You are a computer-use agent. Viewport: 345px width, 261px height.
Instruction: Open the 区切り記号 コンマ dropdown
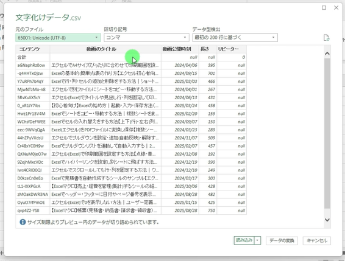pos(146,38)
